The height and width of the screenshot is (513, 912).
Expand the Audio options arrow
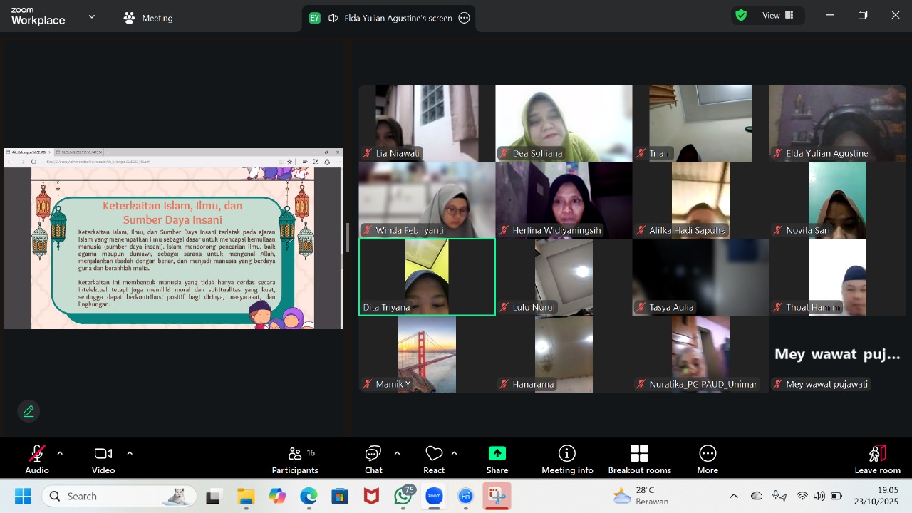click(x=60, y=453)
